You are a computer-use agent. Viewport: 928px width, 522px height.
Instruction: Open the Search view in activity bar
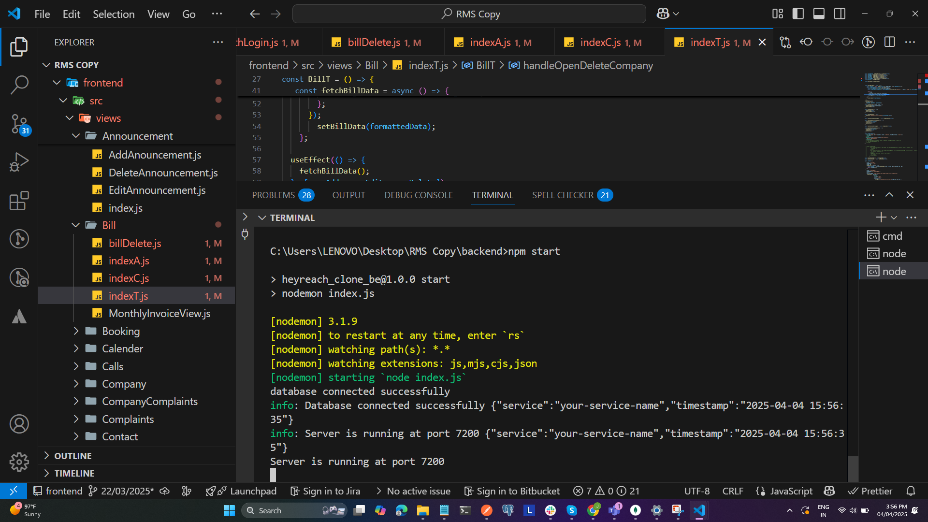click(x=19, y=85)
